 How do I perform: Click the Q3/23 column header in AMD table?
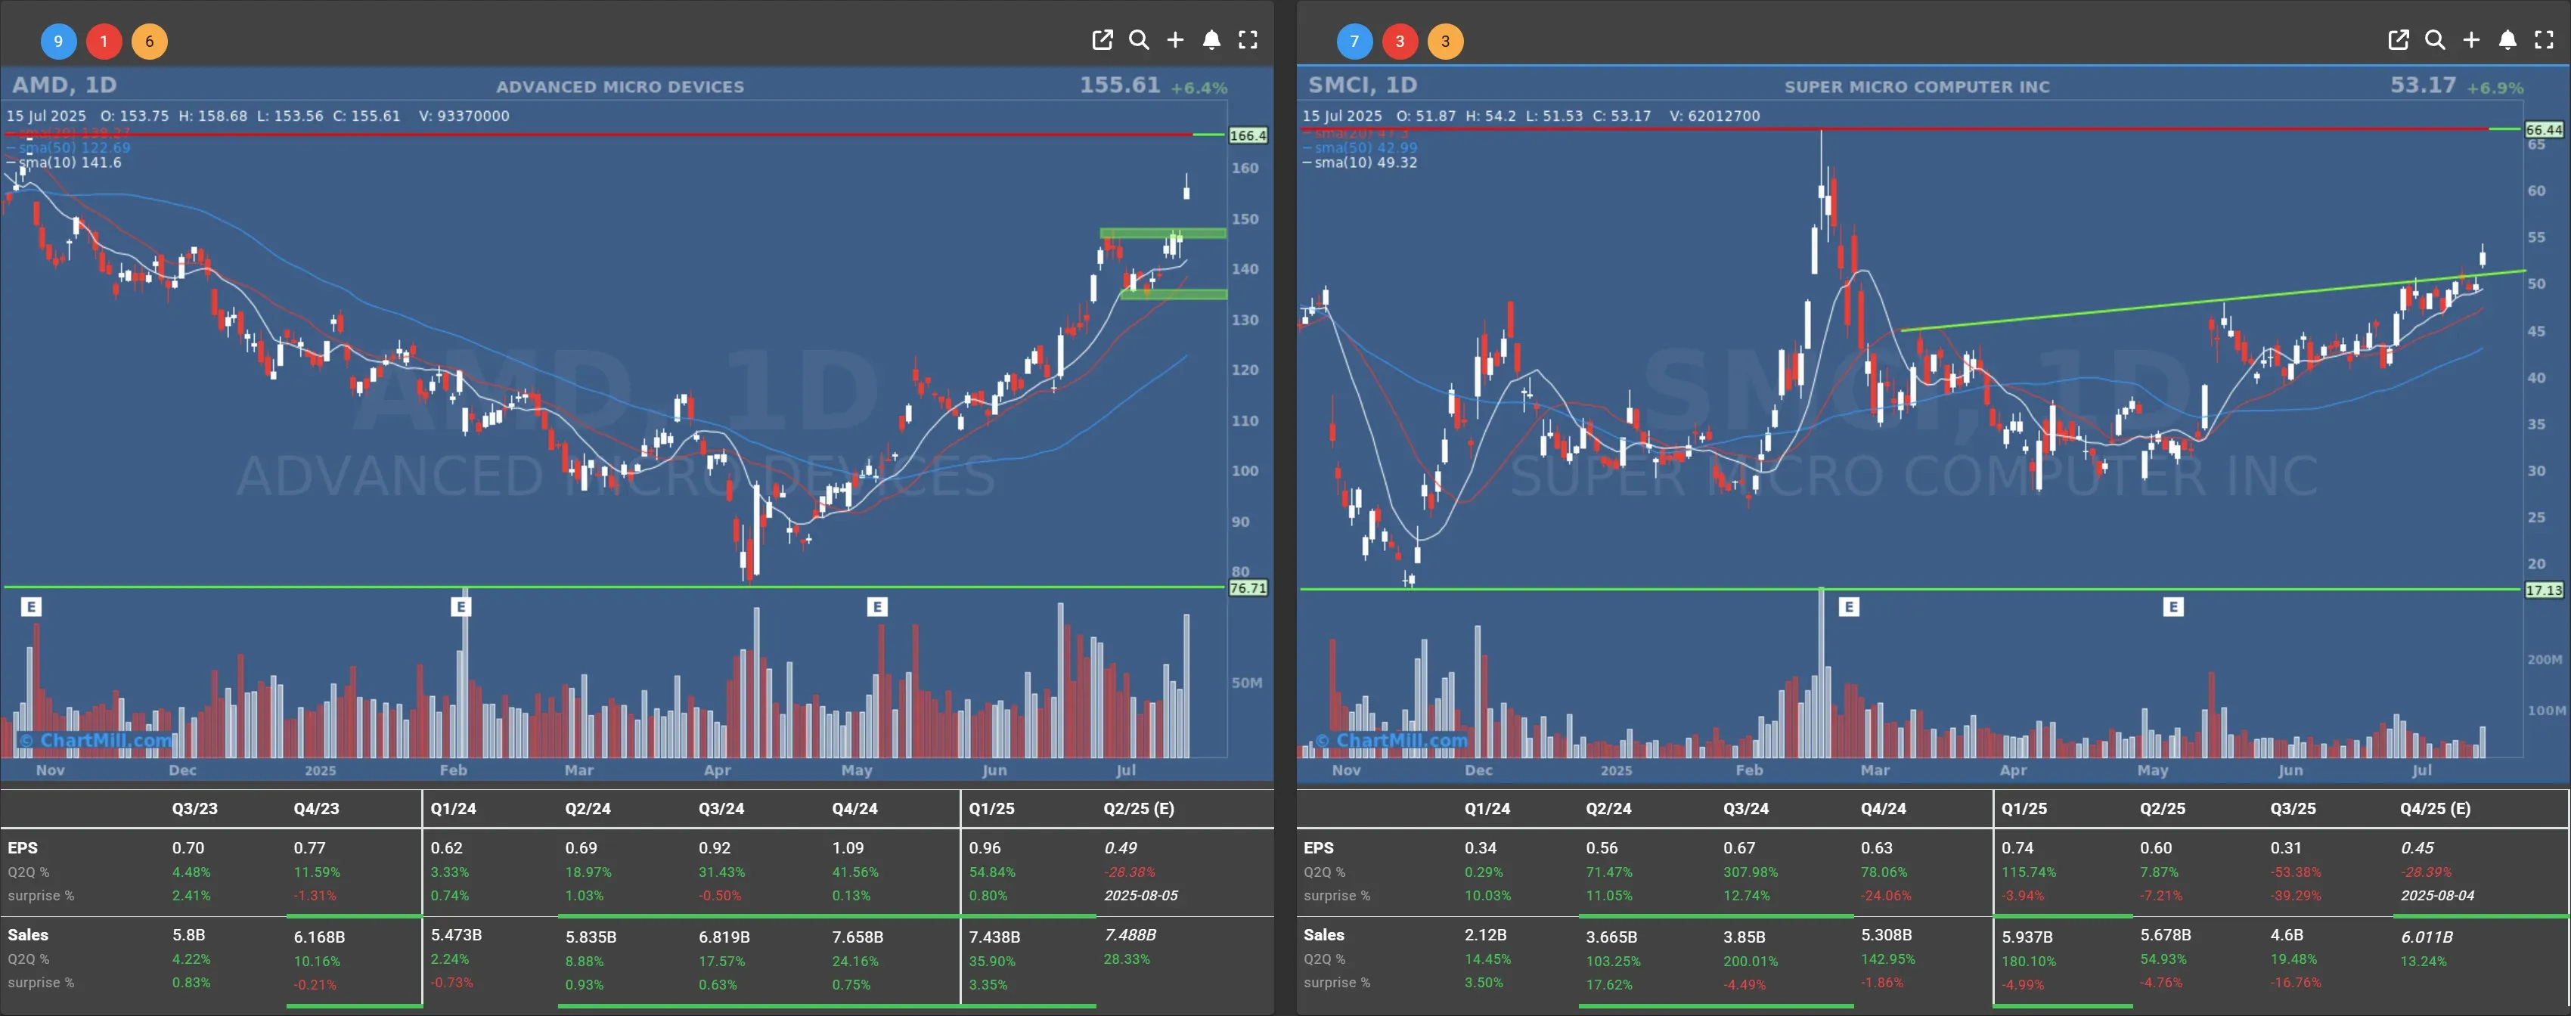click(194, 808)
